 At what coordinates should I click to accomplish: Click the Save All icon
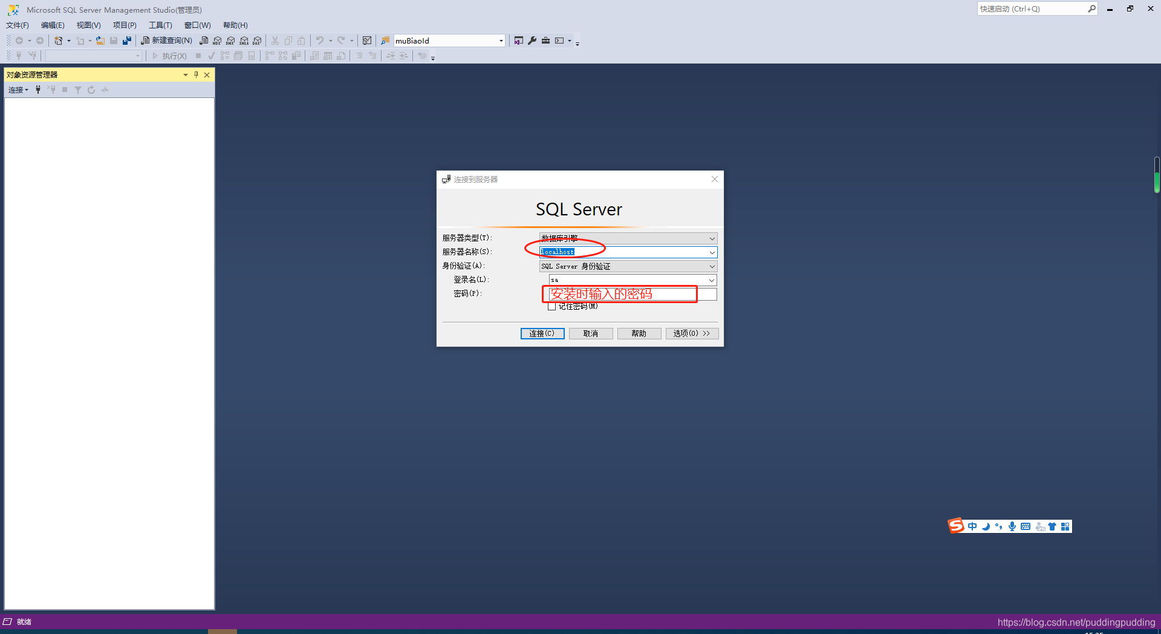point(127,41)
